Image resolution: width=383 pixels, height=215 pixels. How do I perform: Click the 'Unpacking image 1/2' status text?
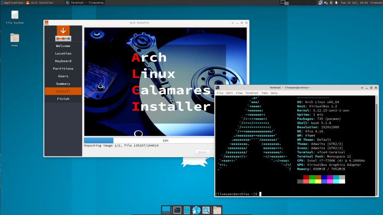121,146
